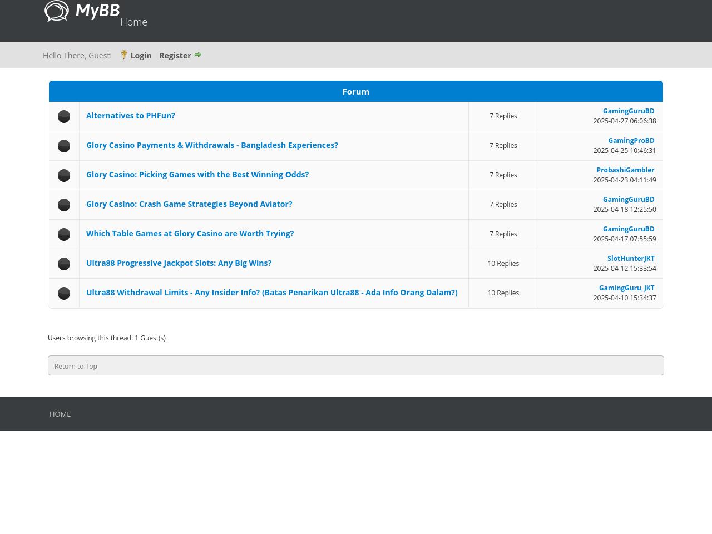Viewport: 712px width, 534px height.
Task: Open the Login link
Action: click(141, 55)
